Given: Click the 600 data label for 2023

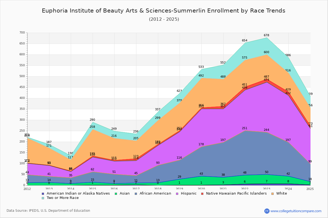Looking at the screenshot, I should 266,52.
